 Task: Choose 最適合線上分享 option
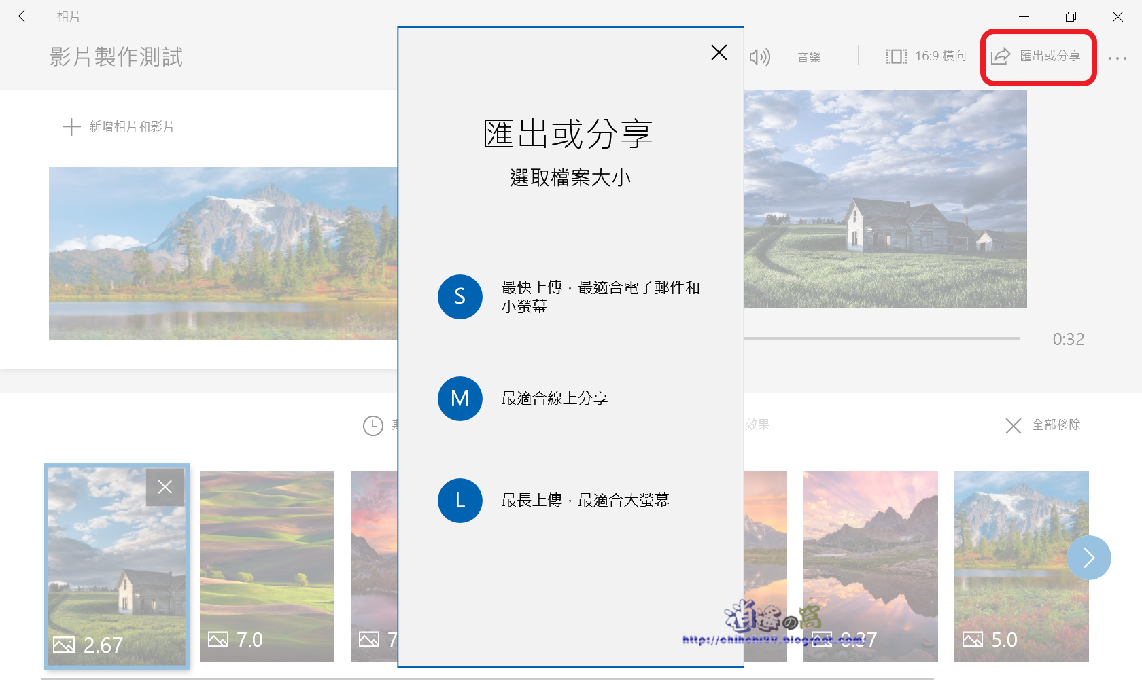pyautogui.click(x=555, y=399)
